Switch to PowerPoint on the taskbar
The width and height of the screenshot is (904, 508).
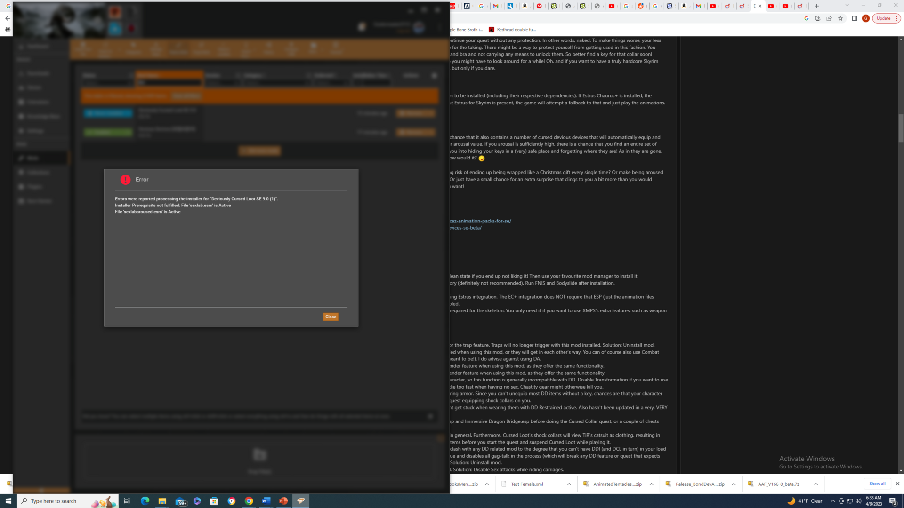[283, 501]
